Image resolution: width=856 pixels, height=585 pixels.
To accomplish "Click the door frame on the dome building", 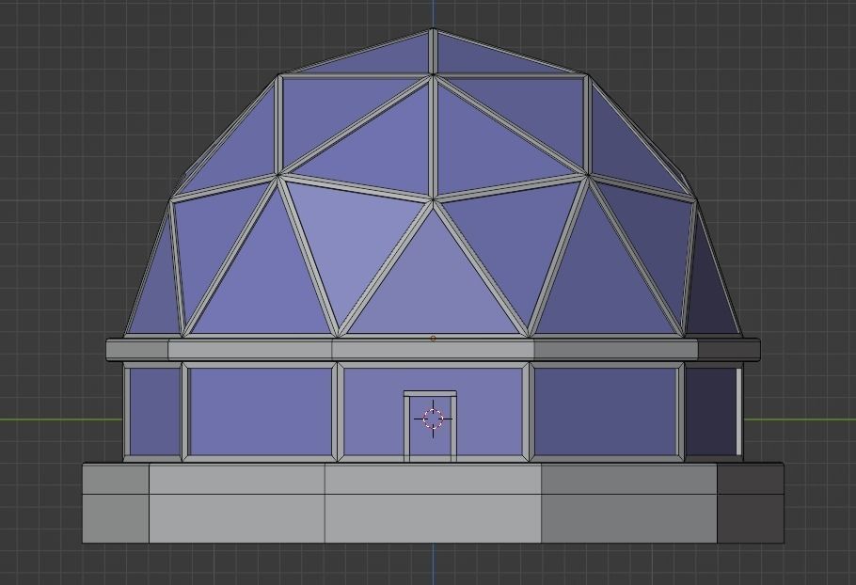I will click(430, 426).
